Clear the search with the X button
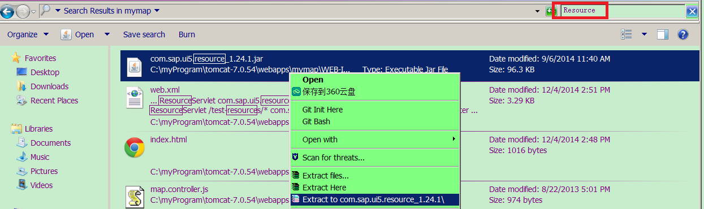Screen dimensions: 704x209 tap(692, 11)
